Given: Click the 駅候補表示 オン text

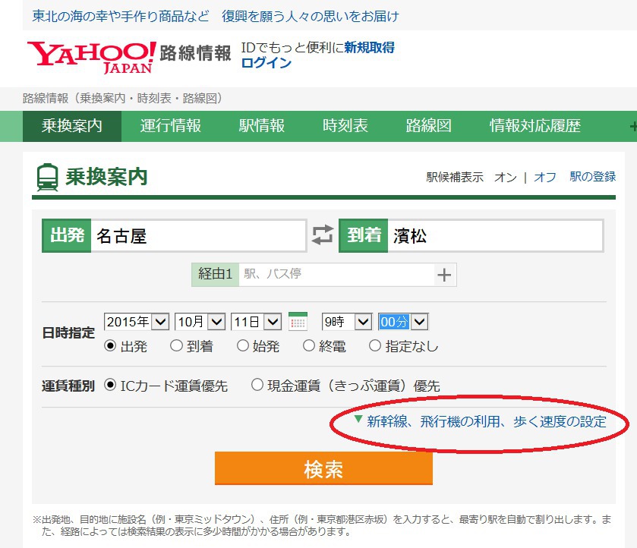Looking at the screenshot, I should (x=471, y=177).
